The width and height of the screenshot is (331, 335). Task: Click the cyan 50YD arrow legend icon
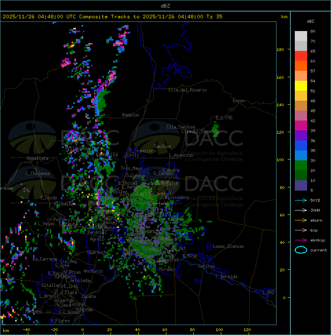point(301,200)
